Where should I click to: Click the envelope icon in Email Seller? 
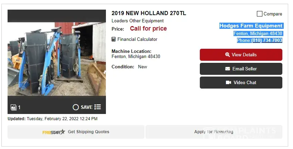click(x=228, y=69)
